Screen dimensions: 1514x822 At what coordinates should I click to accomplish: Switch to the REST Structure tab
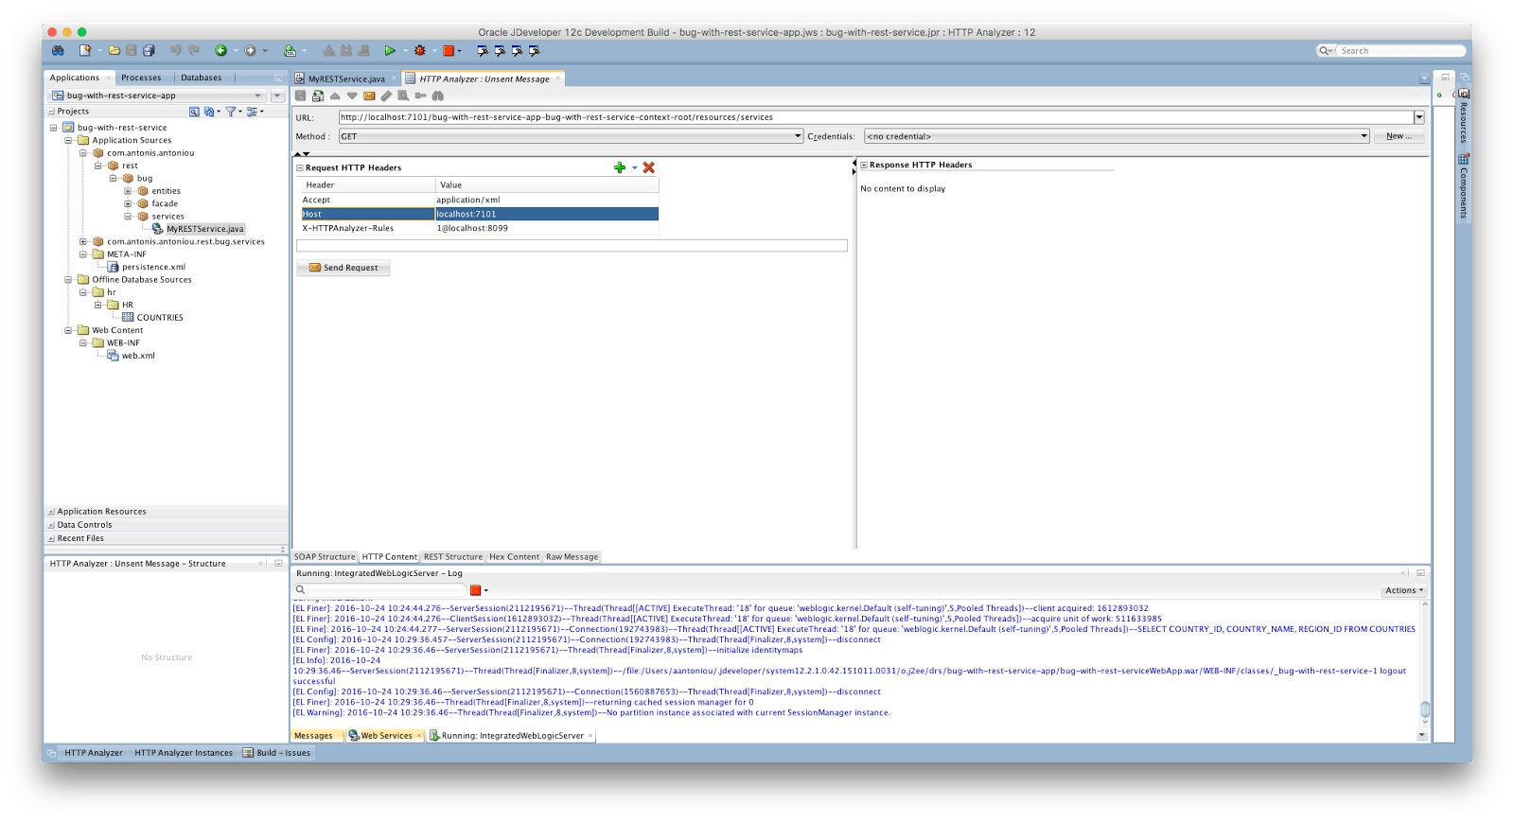[x=453, y=557]
